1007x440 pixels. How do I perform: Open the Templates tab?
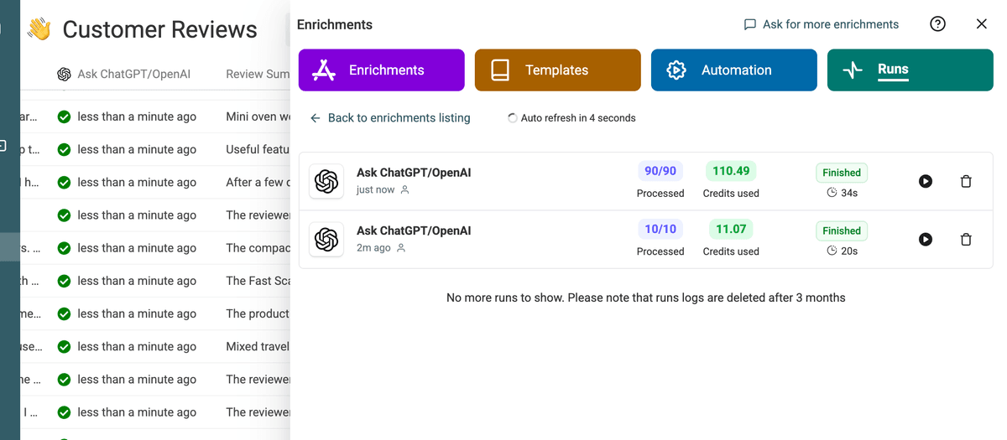click(x=557, y=70)
